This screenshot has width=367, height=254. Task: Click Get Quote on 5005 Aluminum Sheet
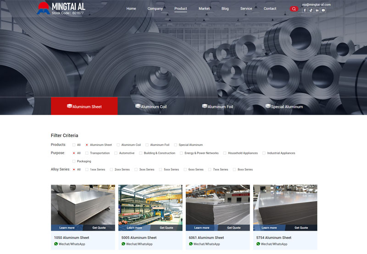(x=166, y=227)
